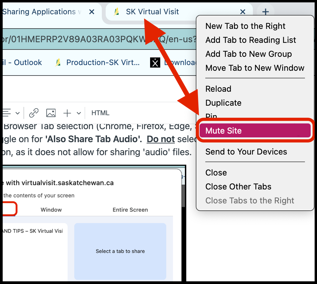Expand the dropdown arrow next to plus icon
317x284 pixels.
pos(79,113)
